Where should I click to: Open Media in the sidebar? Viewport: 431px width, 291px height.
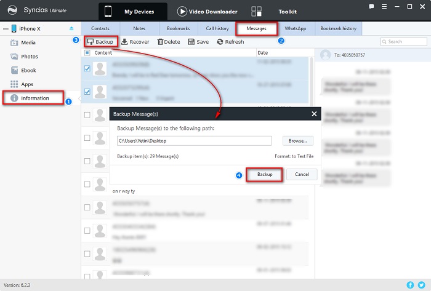28,42
